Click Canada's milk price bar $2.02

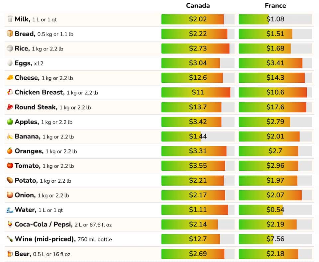point(198,19)
